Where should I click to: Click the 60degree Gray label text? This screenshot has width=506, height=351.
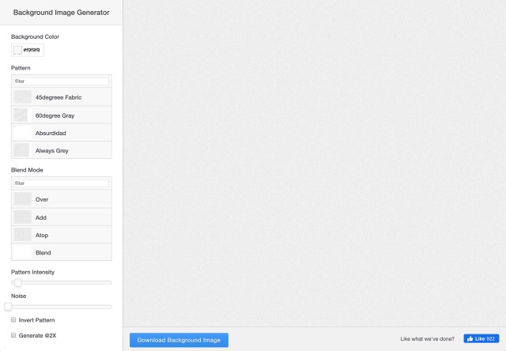tap(55, 115)
